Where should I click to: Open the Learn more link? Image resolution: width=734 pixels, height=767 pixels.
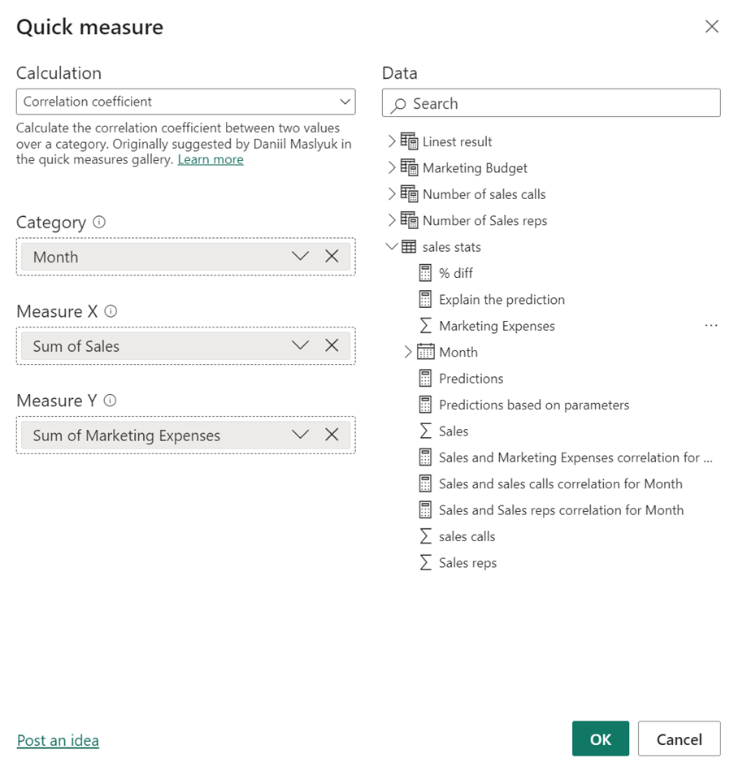point(211,159)
